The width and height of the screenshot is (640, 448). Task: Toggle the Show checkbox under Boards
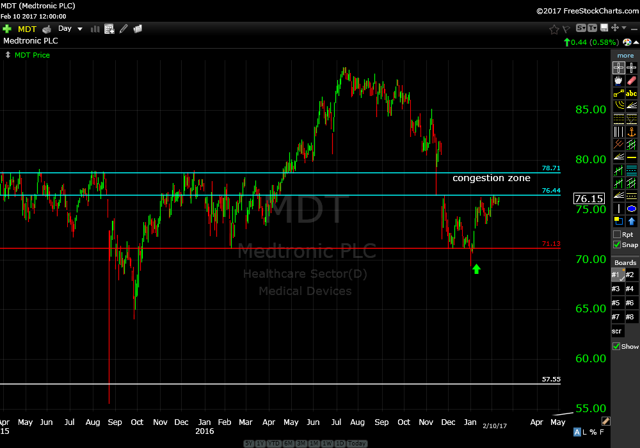[616, 346]
